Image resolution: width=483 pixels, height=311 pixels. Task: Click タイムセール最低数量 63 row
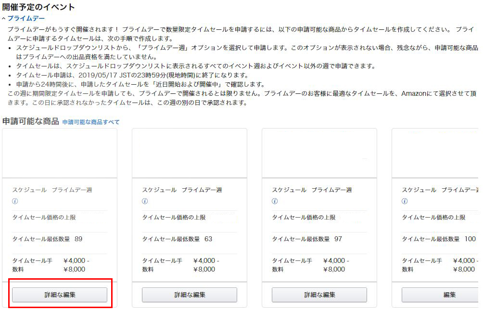click(x=190, y=239)
